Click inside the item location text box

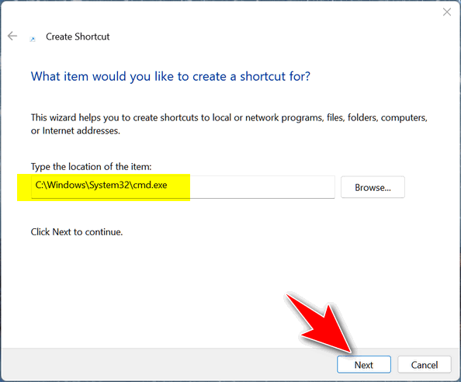pyautogui.click(x=183, y=187)
